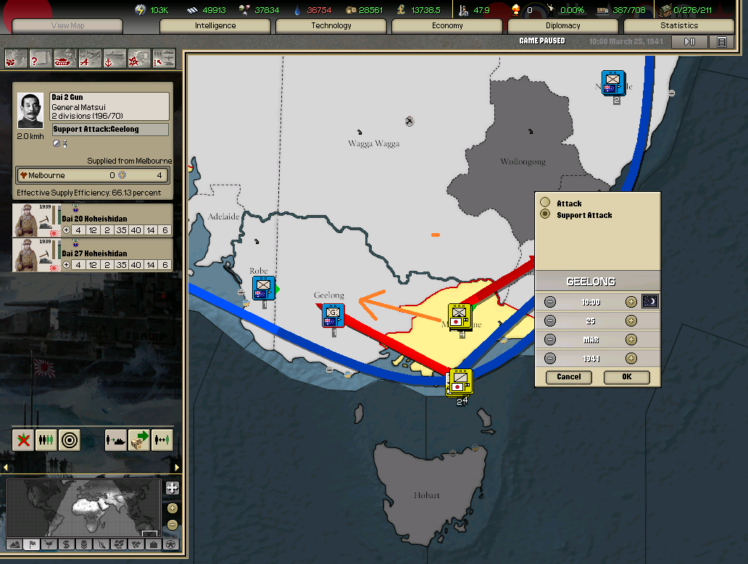Increase the month with plus beside MAR
Viewport: 748px width, 564px height.
click(631, 340)
